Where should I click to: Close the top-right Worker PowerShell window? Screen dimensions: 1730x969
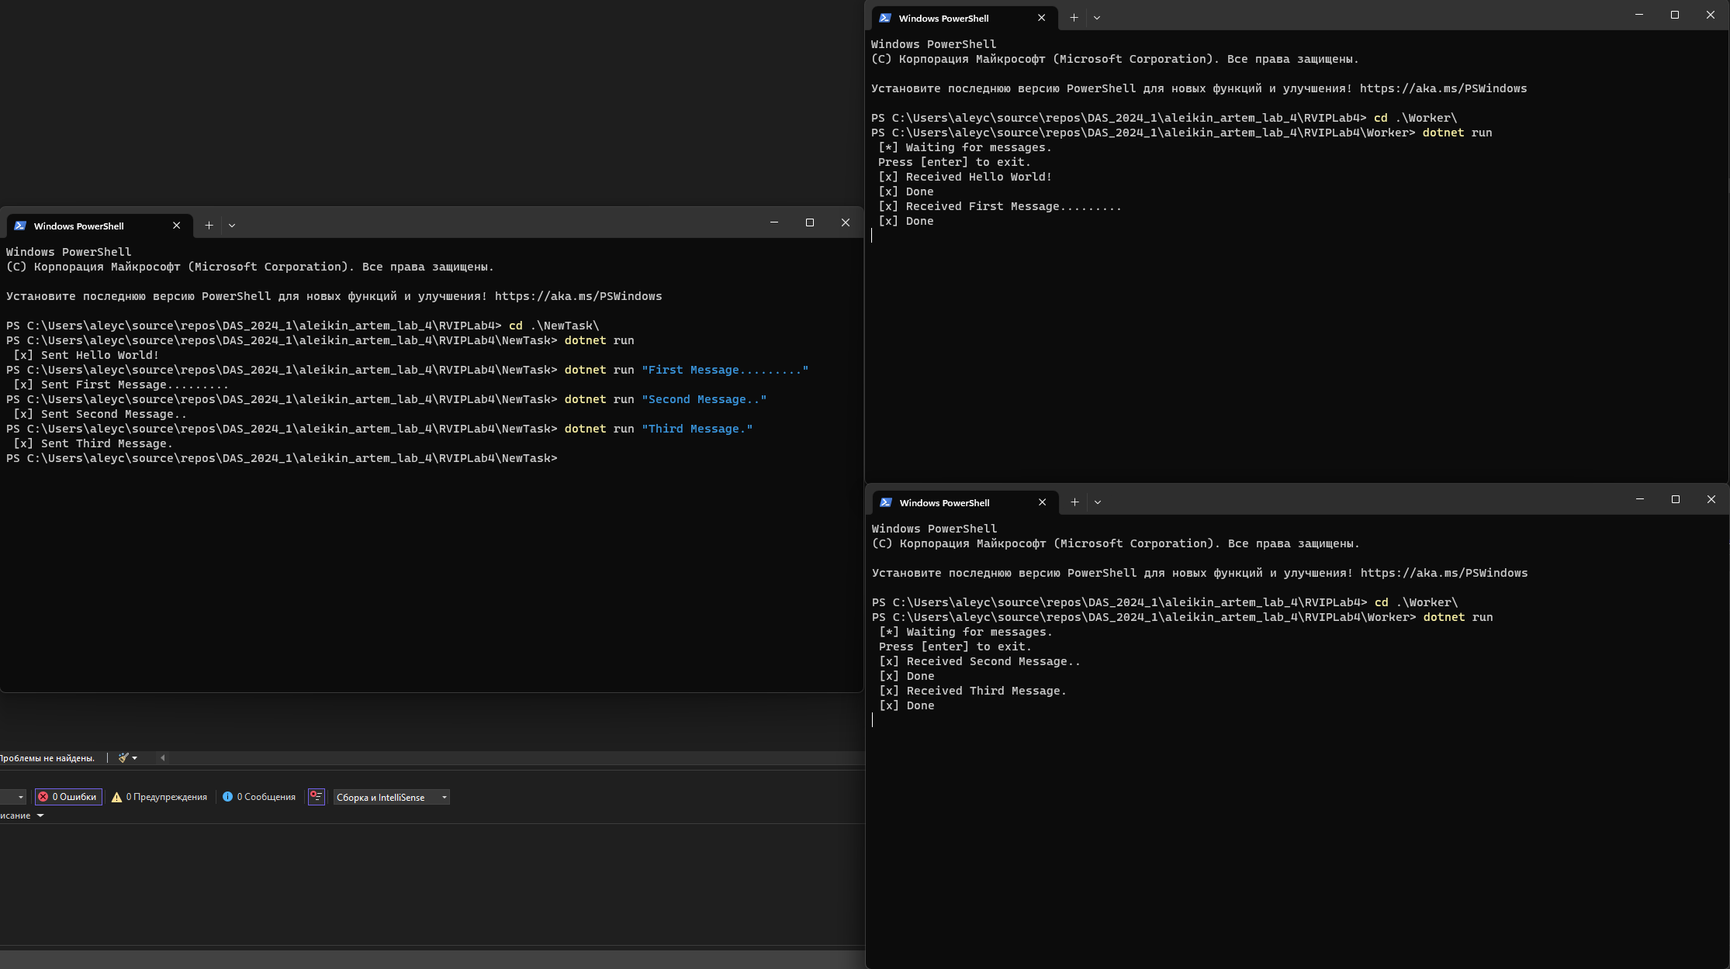point(1711,15)
